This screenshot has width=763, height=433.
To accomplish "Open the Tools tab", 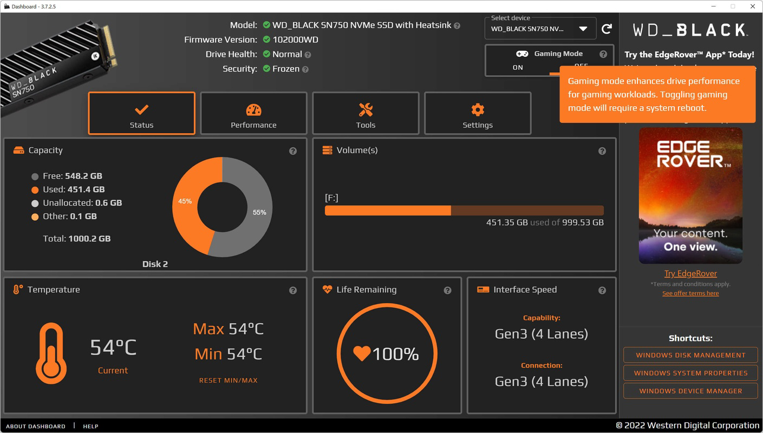I will tap(366, 113).
